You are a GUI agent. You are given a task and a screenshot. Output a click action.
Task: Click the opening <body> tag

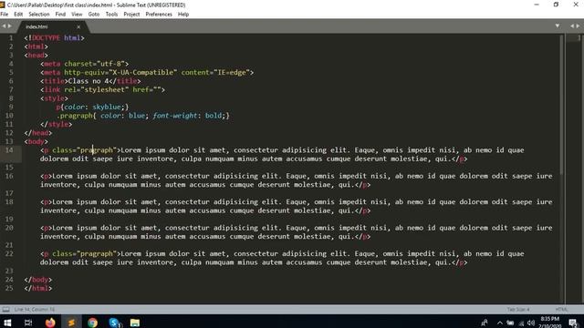coord(36,141)
